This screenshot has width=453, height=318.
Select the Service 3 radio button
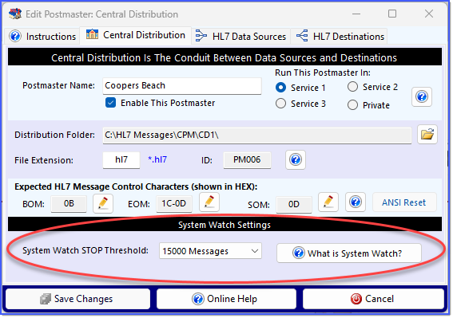280,104
